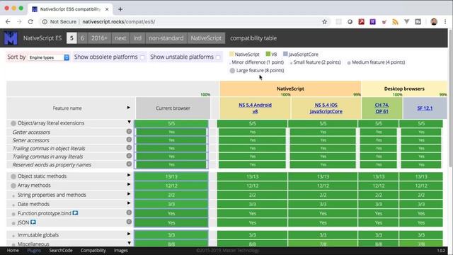Open Images in footer
Screen dimensions: 453x255
pos(121,250)
